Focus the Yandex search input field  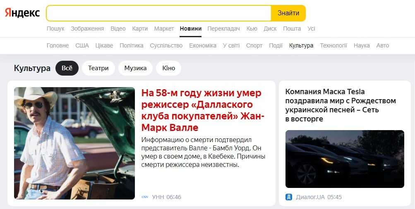tap(159, 13)
